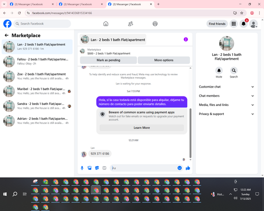Open the Adrian conversation
The width and height of the screenshot is (264, 211).
(37, 121)
